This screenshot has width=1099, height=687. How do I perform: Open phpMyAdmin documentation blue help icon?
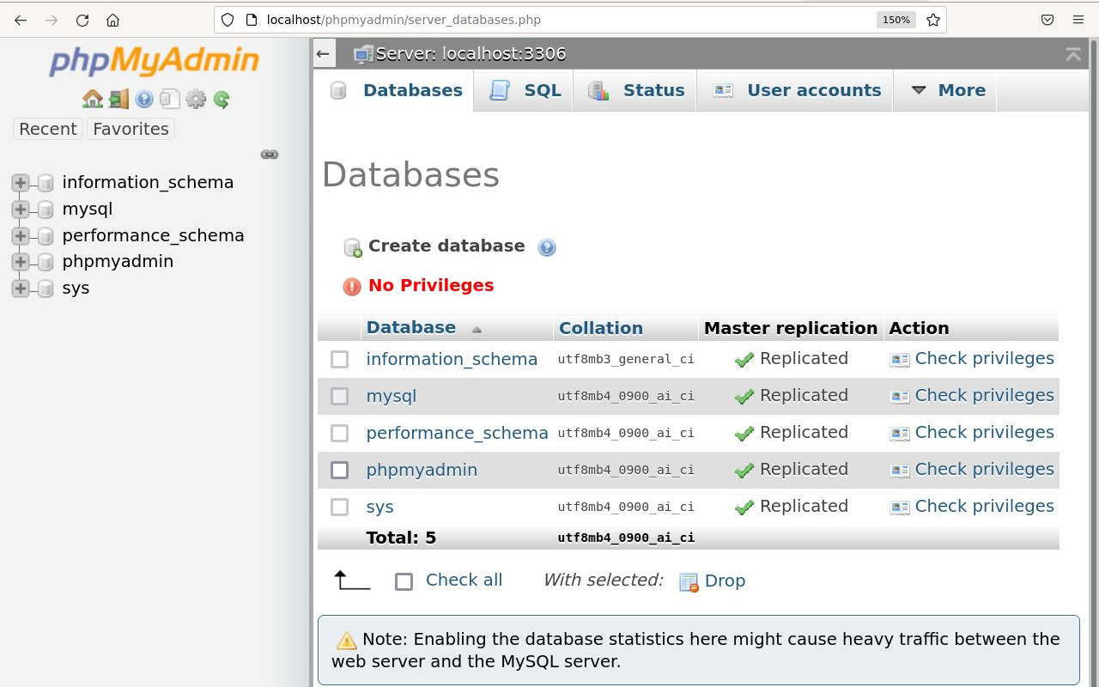(144, 99)
